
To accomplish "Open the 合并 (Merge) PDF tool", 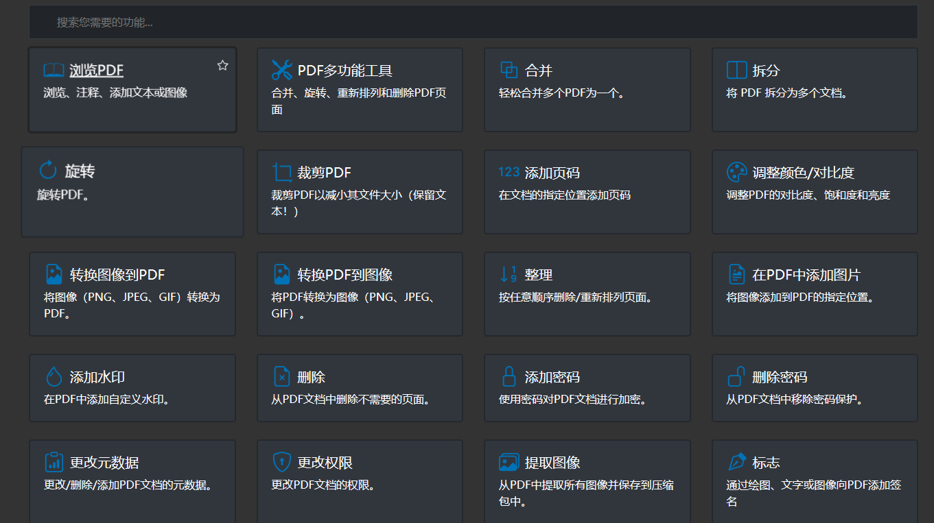I will pyautogui.click(x=587, y=89).
